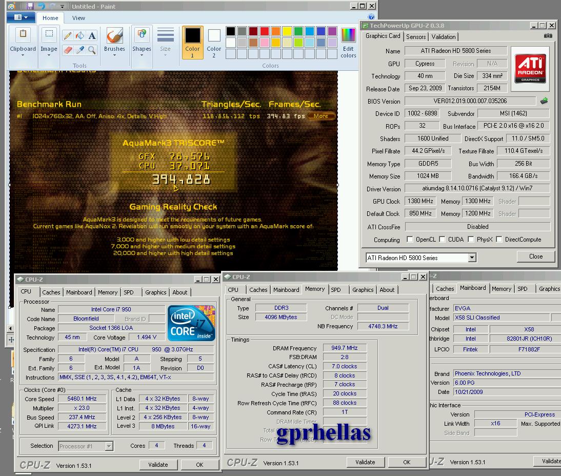This screenshot has width=561, height=476.
Task: Click Validate in the left CPU-Z window
Action: [x=158, y=465]
